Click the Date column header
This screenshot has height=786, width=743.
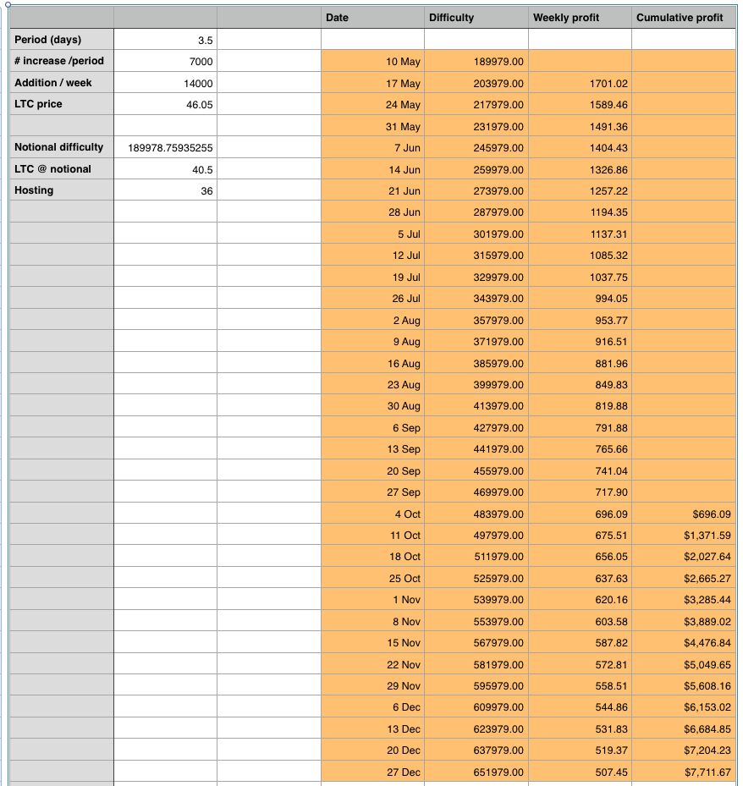372,17
